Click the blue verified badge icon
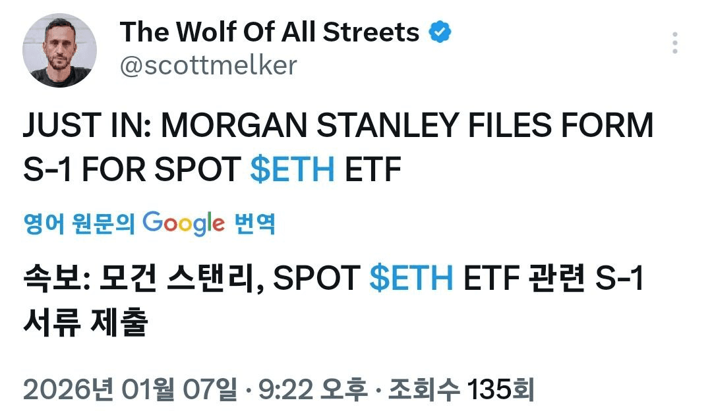Image resolution: width=712 pixels, height=415 pixels. coord(440,32)
